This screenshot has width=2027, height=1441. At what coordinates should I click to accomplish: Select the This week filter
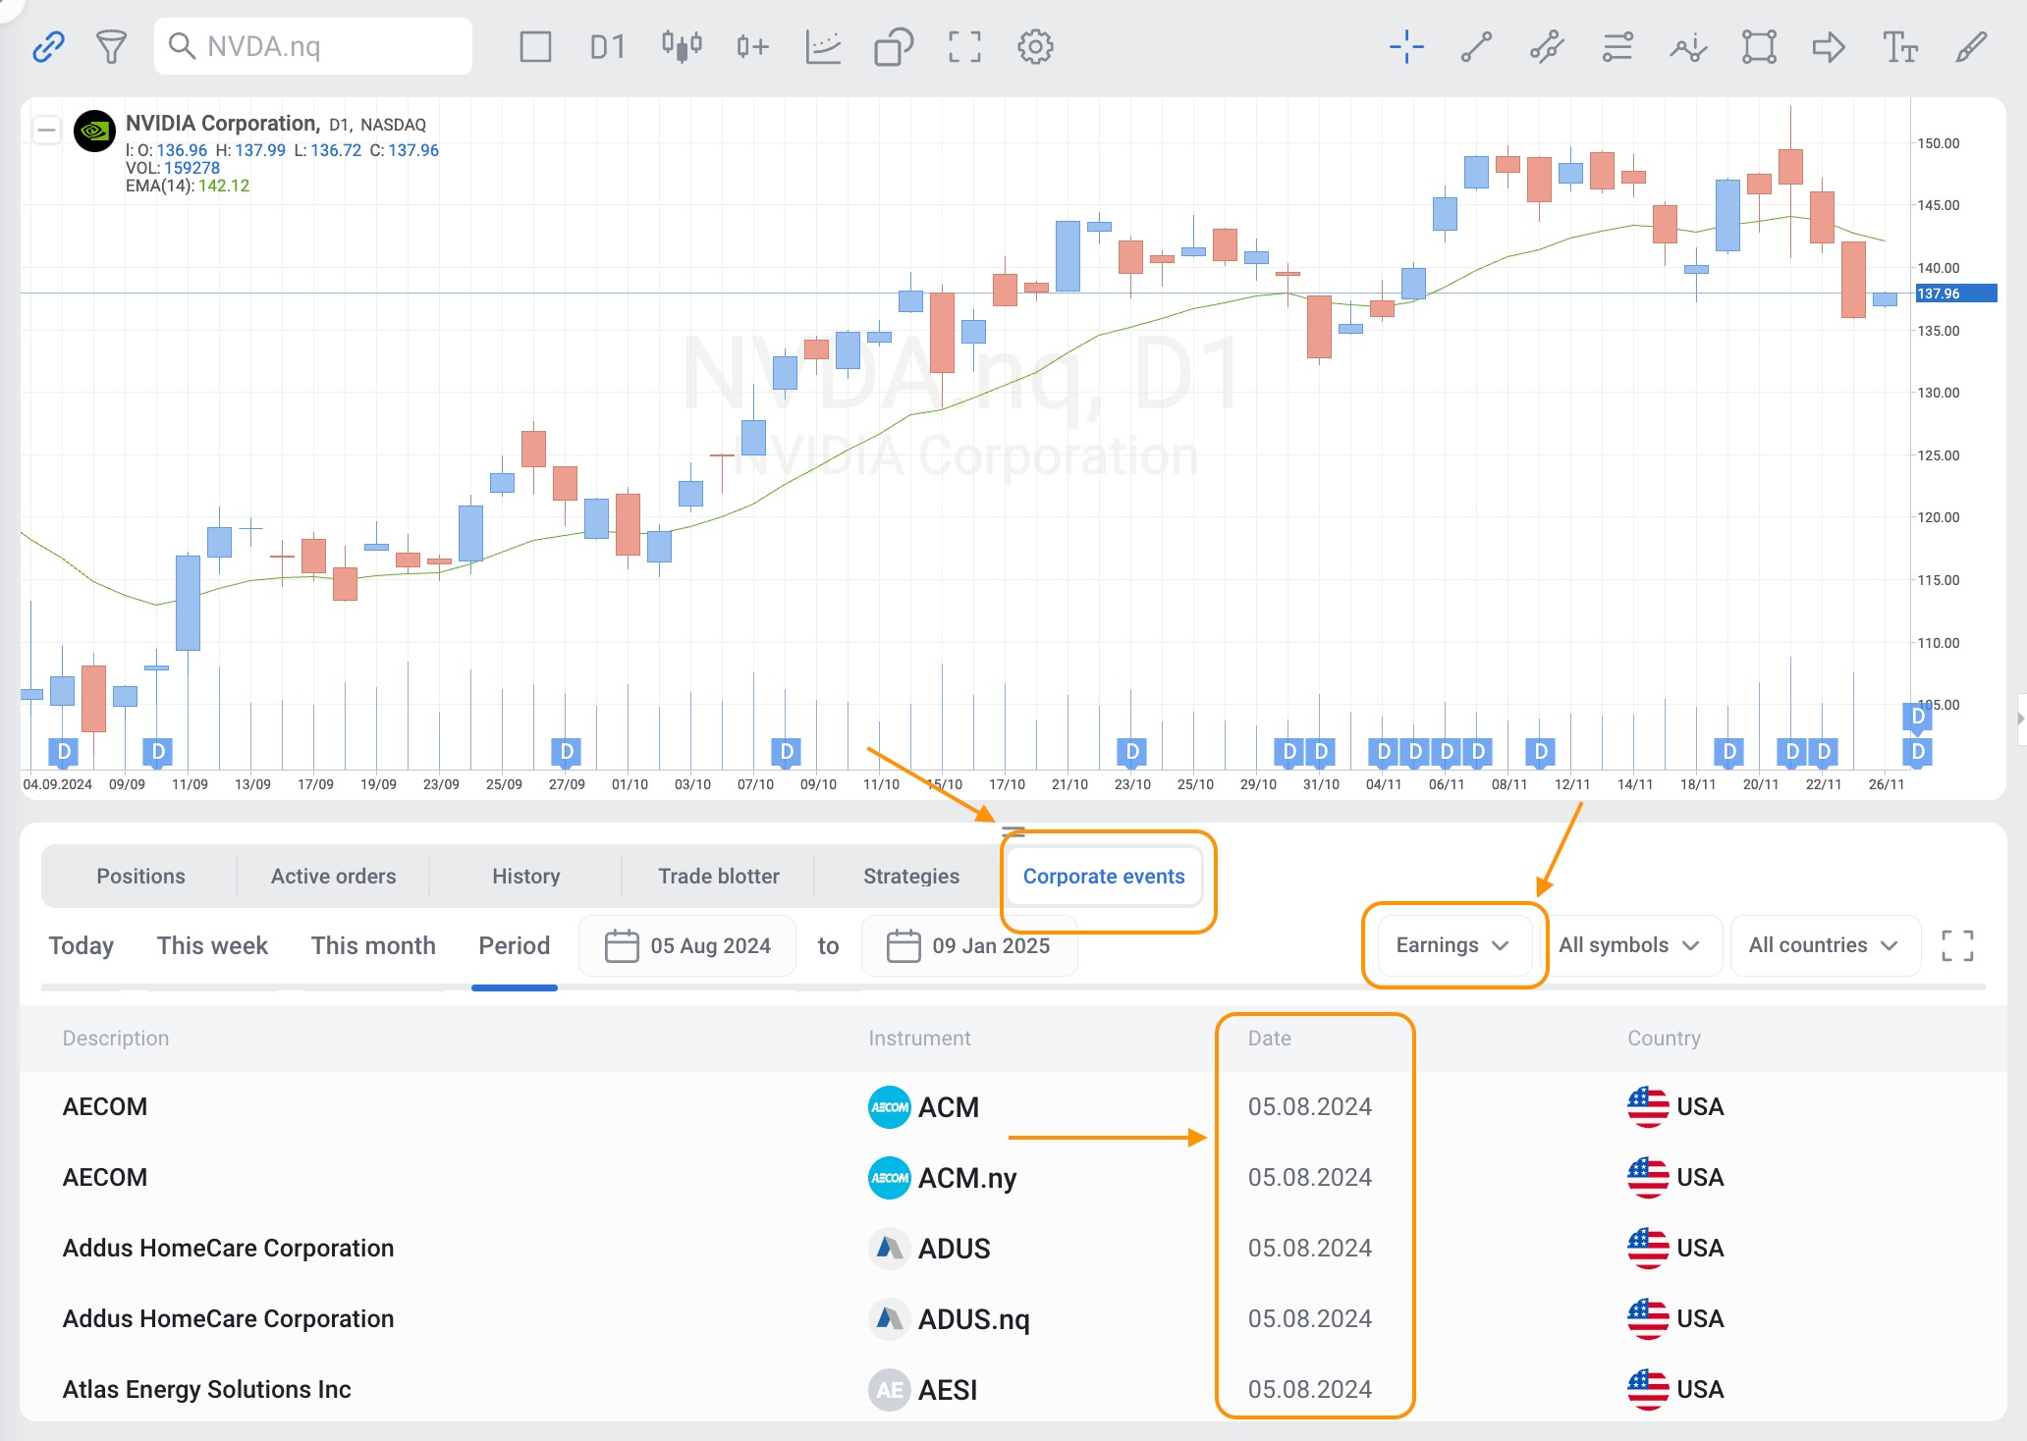(212, 945)
